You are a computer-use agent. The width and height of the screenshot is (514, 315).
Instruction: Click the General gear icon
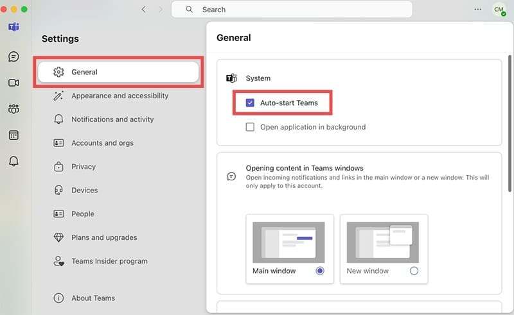coord(58,72)
